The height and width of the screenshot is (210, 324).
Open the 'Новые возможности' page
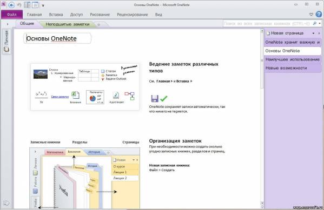tap(293, 68)
